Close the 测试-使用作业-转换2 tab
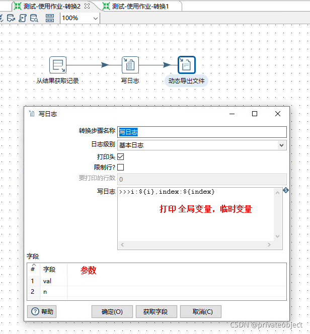Viewport: 310px width, 334px height. point(87,6)
